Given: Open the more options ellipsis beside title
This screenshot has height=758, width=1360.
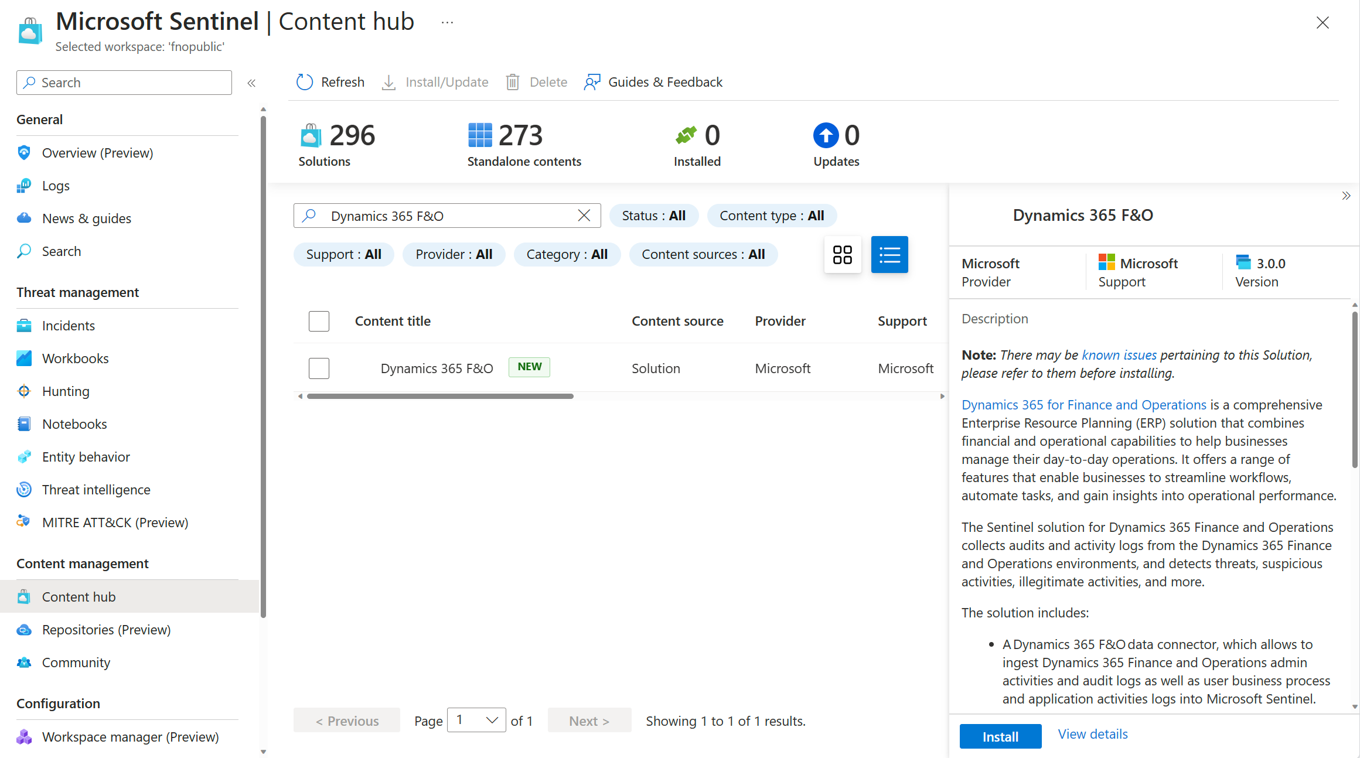Looking at the screenshot, I should [x=447, y=22].
